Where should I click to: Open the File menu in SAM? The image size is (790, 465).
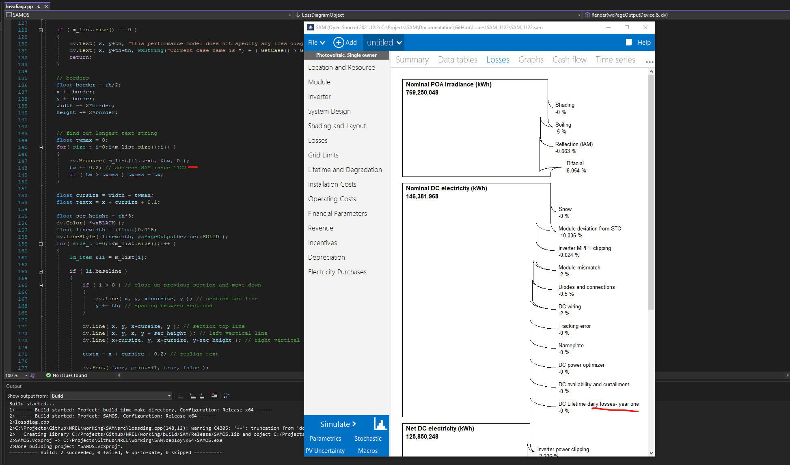tap(317, 43)
